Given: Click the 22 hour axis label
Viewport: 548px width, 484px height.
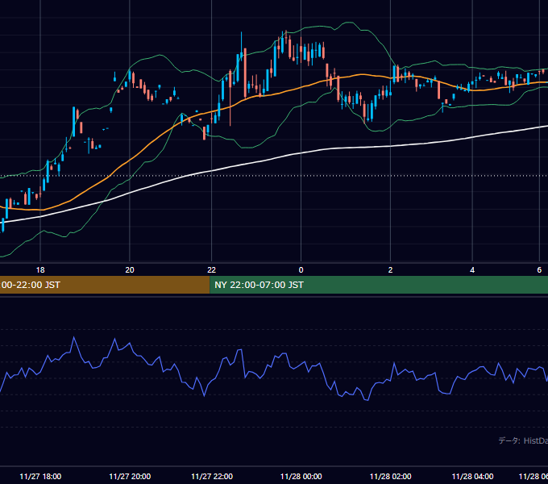Looking at the screenshot, I should [x=211, y=270].
